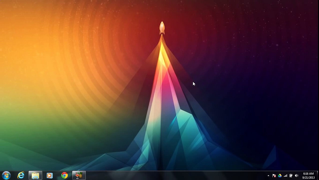This screenshot has width=319, height=180.
Task: Open the Windows Start menu
Action: click(6, 175)
